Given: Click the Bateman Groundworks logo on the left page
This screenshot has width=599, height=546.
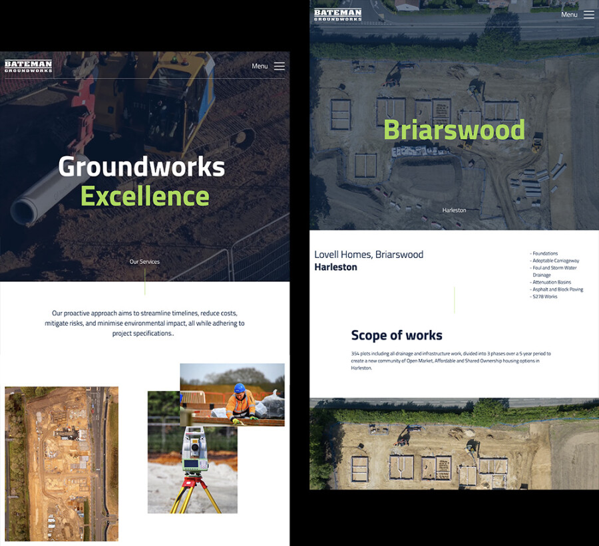Looking at the screenshot, I should (28, 66).
